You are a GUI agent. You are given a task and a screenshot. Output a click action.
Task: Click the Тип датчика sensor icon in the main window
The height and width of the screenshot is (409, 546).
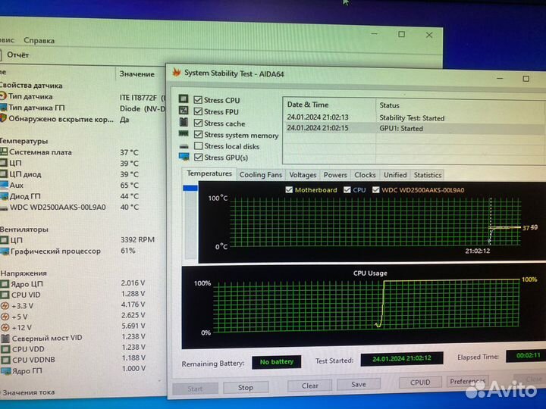[x=3, y=96]
